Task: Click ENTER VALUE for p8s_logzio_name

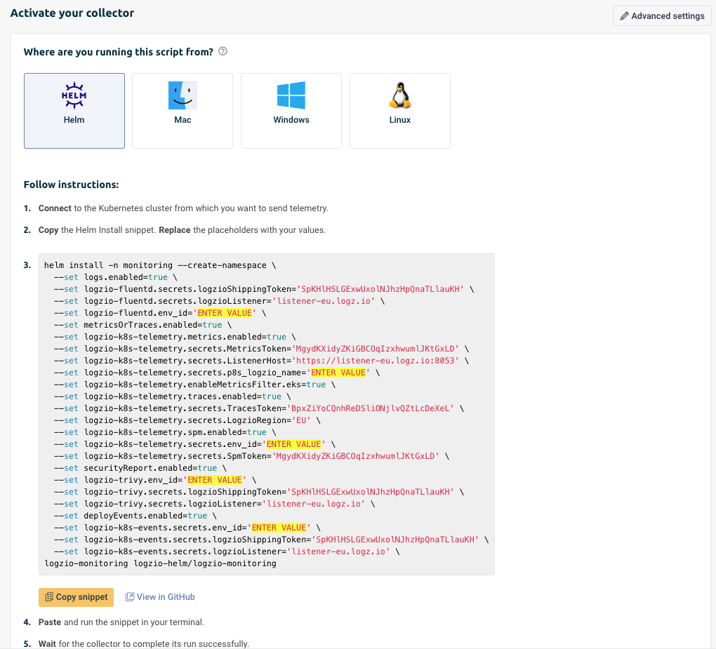Action: coord(338,373)
